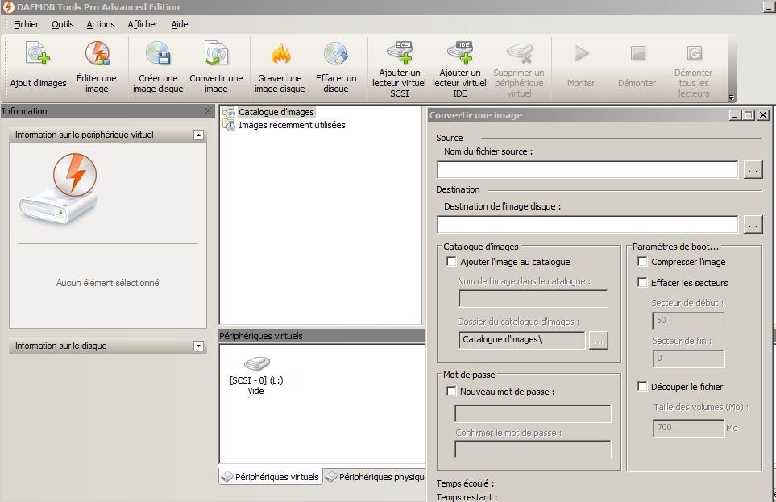The image size is (776, 502).
Task: Open the Outils menu
Action: 62,24
